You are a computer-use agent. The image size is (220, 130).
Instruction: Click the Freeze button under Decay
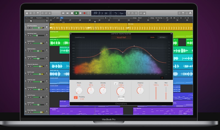[x=121, y=99]
